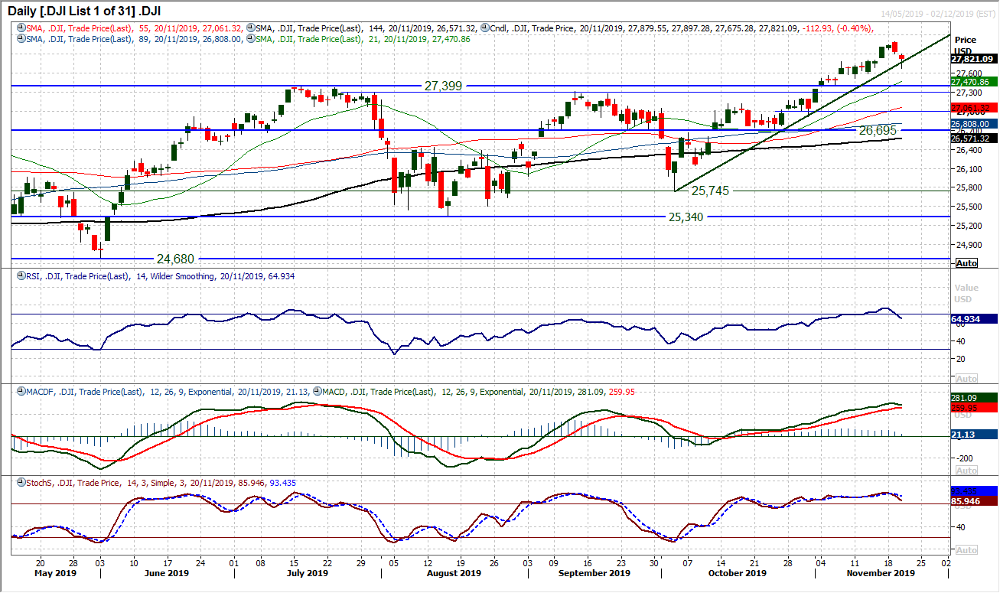Click the 26,695 level label
1000x593 pixels.
pyautogui.click(x=877, y=131)
